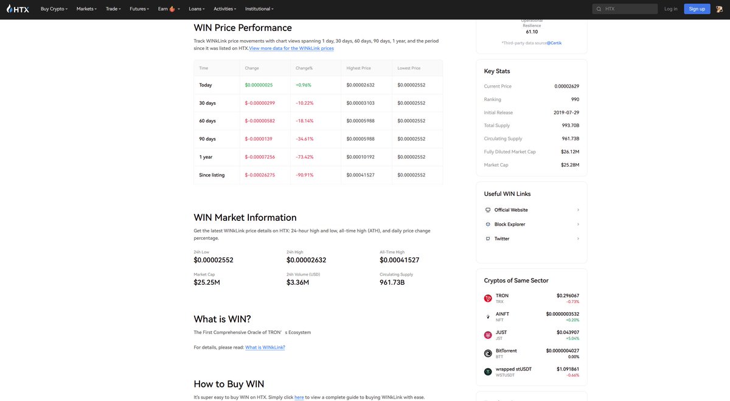Click the JUST +5.04% change
The image size is (730, 401).
pyautogui.click(x=572, y=338)
